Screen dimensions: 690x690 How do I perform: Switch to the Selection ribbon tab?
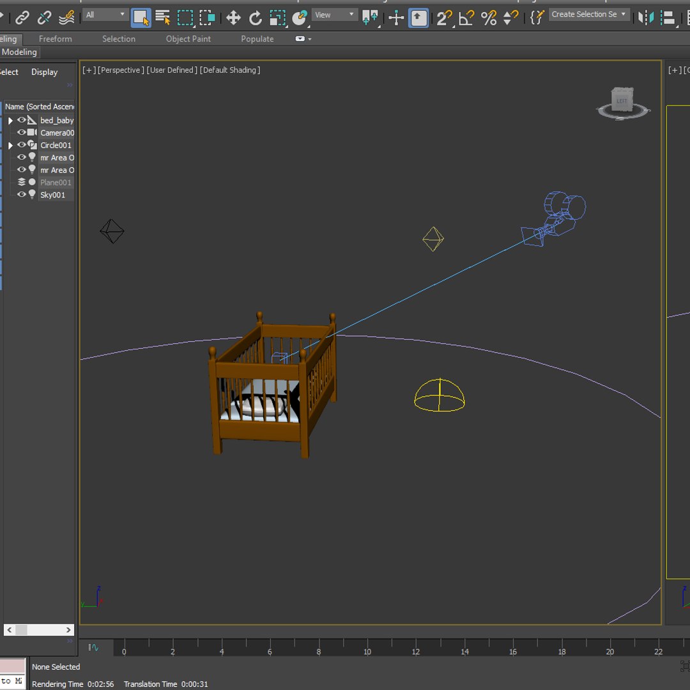pyautogui.click(x=119, y=39)
